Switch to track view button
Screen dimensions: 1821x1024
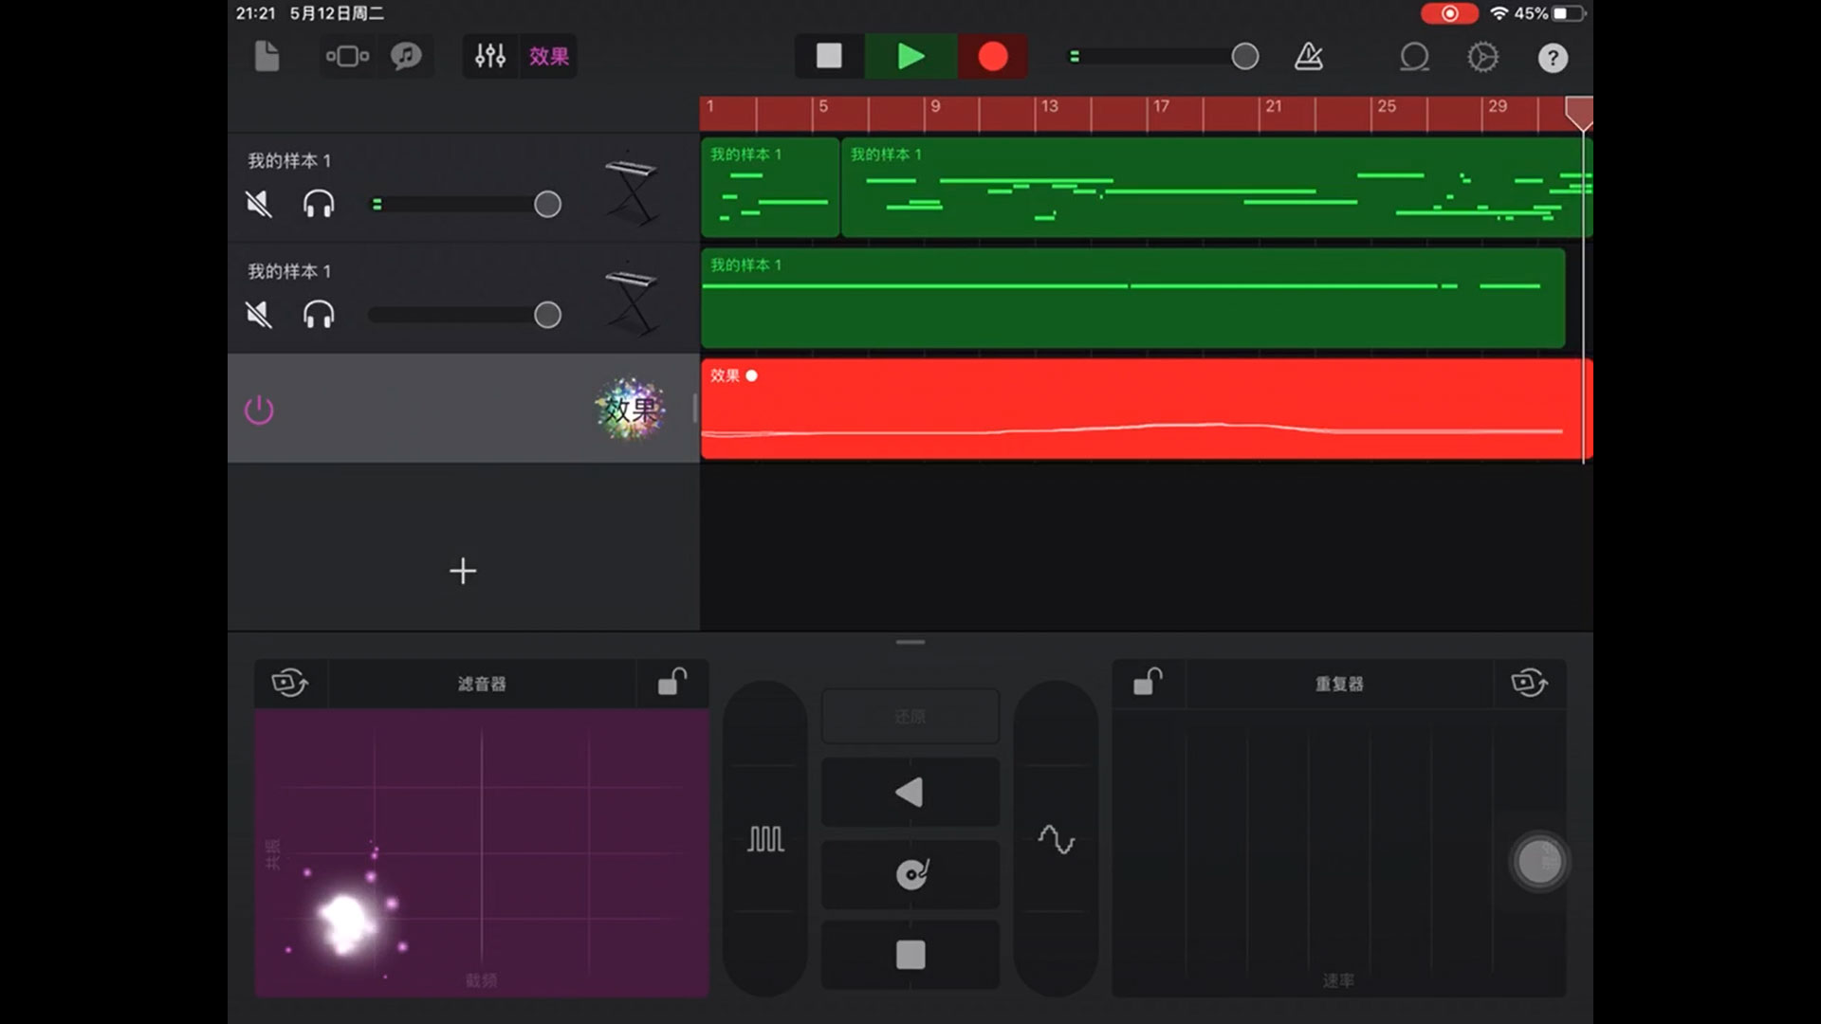[347, 57]
